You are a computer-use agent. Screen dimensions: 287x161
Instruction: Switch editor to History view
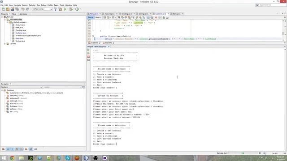[x=98, y=17]
